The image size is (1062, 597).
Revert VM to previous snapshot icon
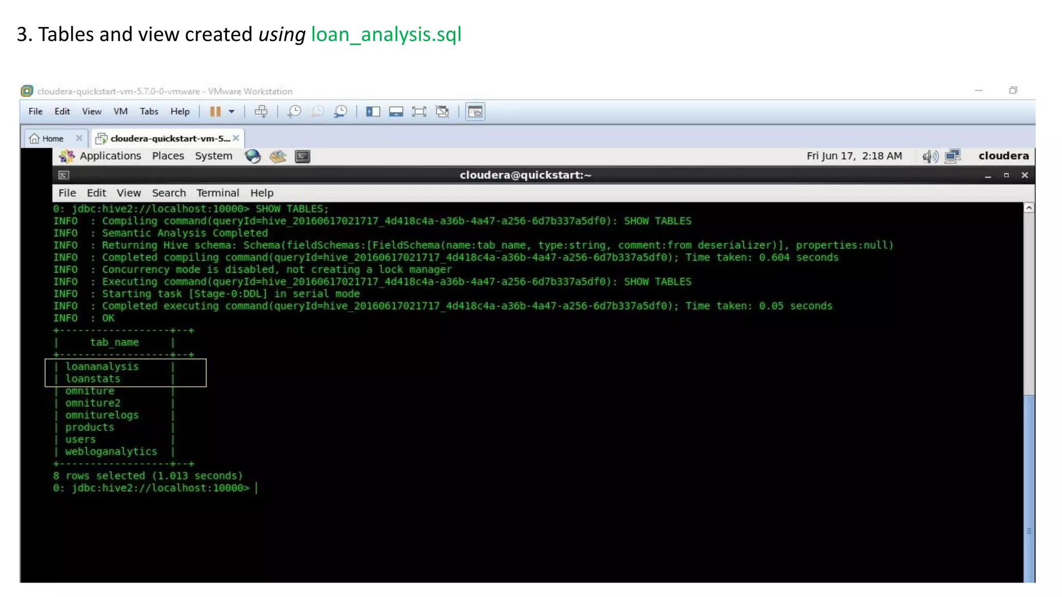tap(317, 111)
